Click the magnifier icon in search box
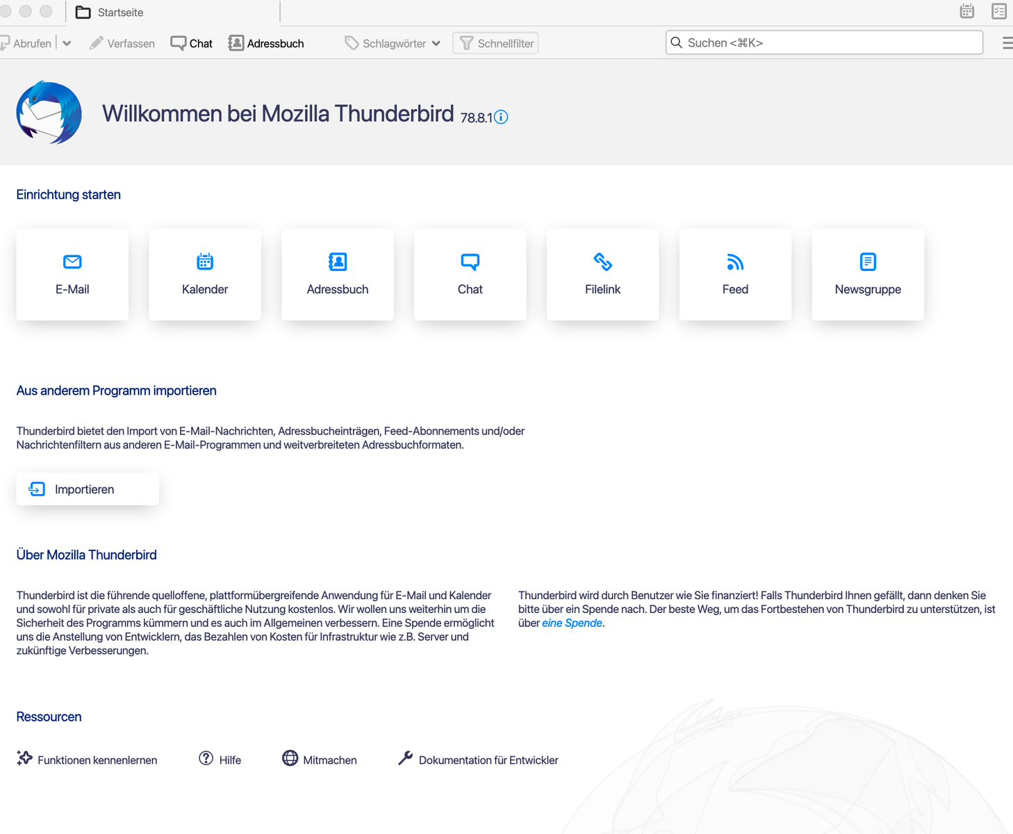The width and height of the screenshot is (1013, 834). pos(676,42)
